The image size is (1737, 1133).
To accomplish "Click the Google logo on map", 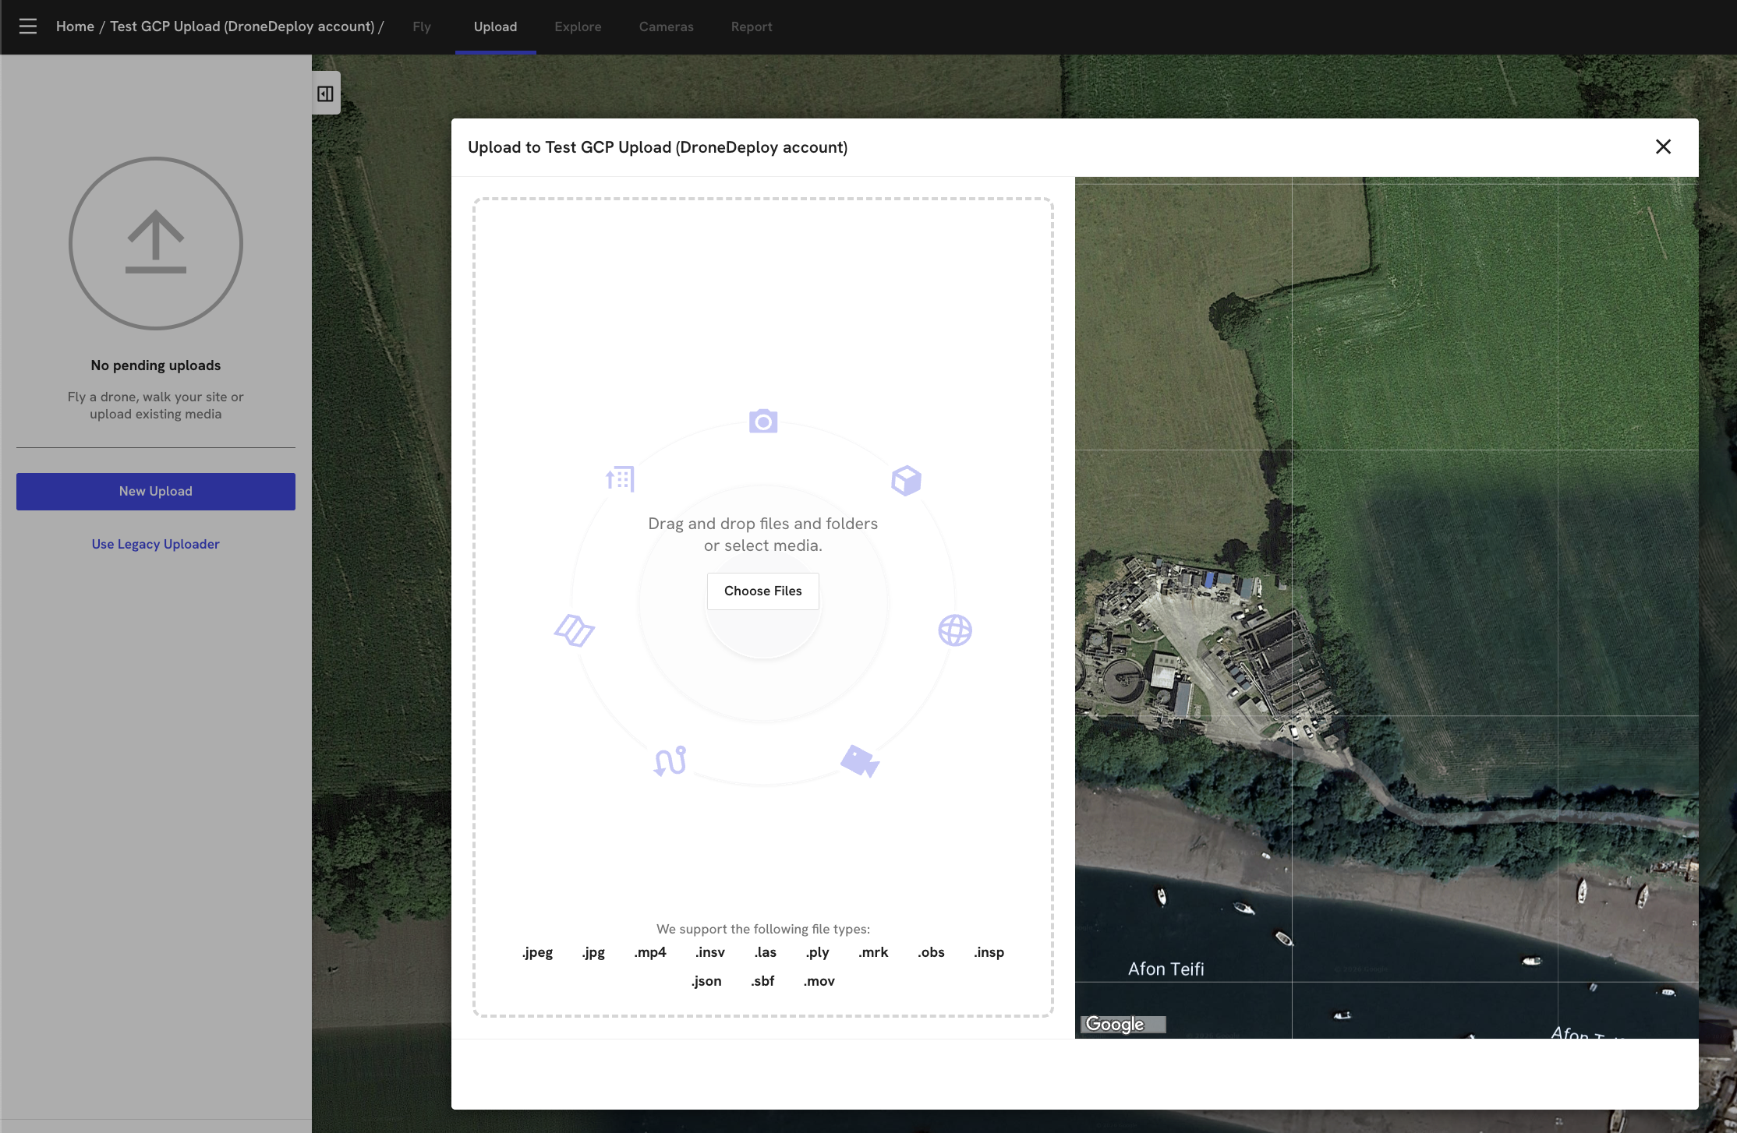I will pyautogui.click(x=1115, y=1024).
